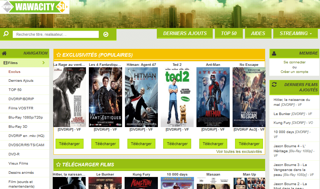This screenshot has height=189, width=320.
Task: Expand Films section with chevron arrow
Action: click(44, 63)
